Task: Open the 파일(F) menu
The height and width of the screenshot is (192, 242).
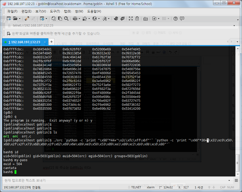Action: pyautogui.click(x=13, y=11)
